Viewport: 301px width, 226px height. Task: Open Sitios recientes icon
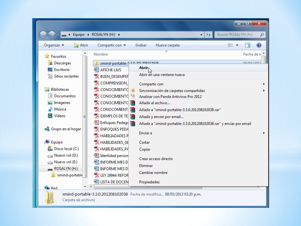coord(50,76)
